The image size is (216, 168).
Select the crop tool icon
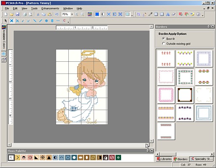[x=139, y=14]
